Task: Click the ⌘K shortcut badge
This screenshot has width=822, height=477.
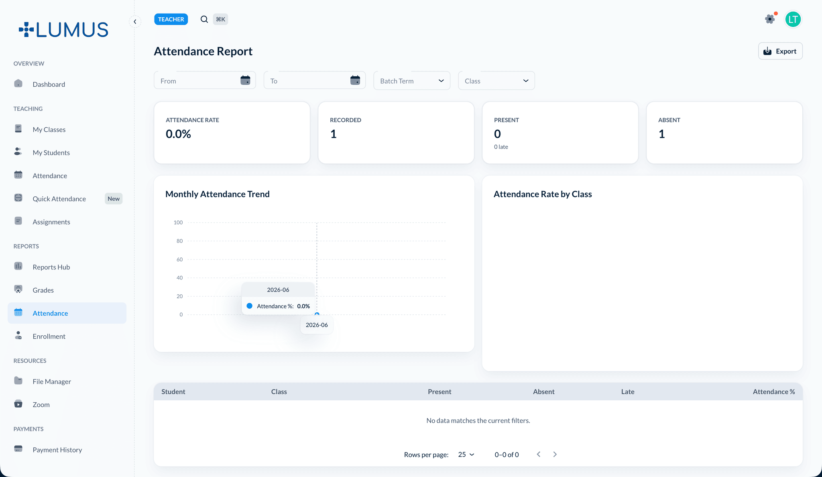Action: pyautogui.click(x=220, y=19)
